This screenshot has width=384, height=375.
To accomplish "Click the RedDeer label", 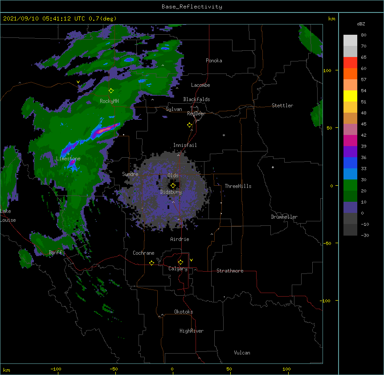I will point(196,114).
